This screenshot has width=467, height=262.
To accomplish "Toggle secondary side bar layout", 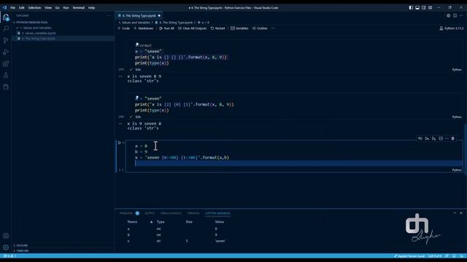I will (x=423, y=8).
